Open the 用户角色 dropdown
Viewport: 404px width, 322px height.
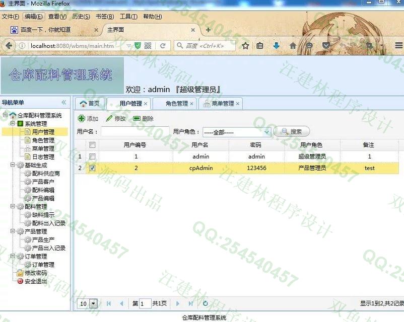pos(267,132)
